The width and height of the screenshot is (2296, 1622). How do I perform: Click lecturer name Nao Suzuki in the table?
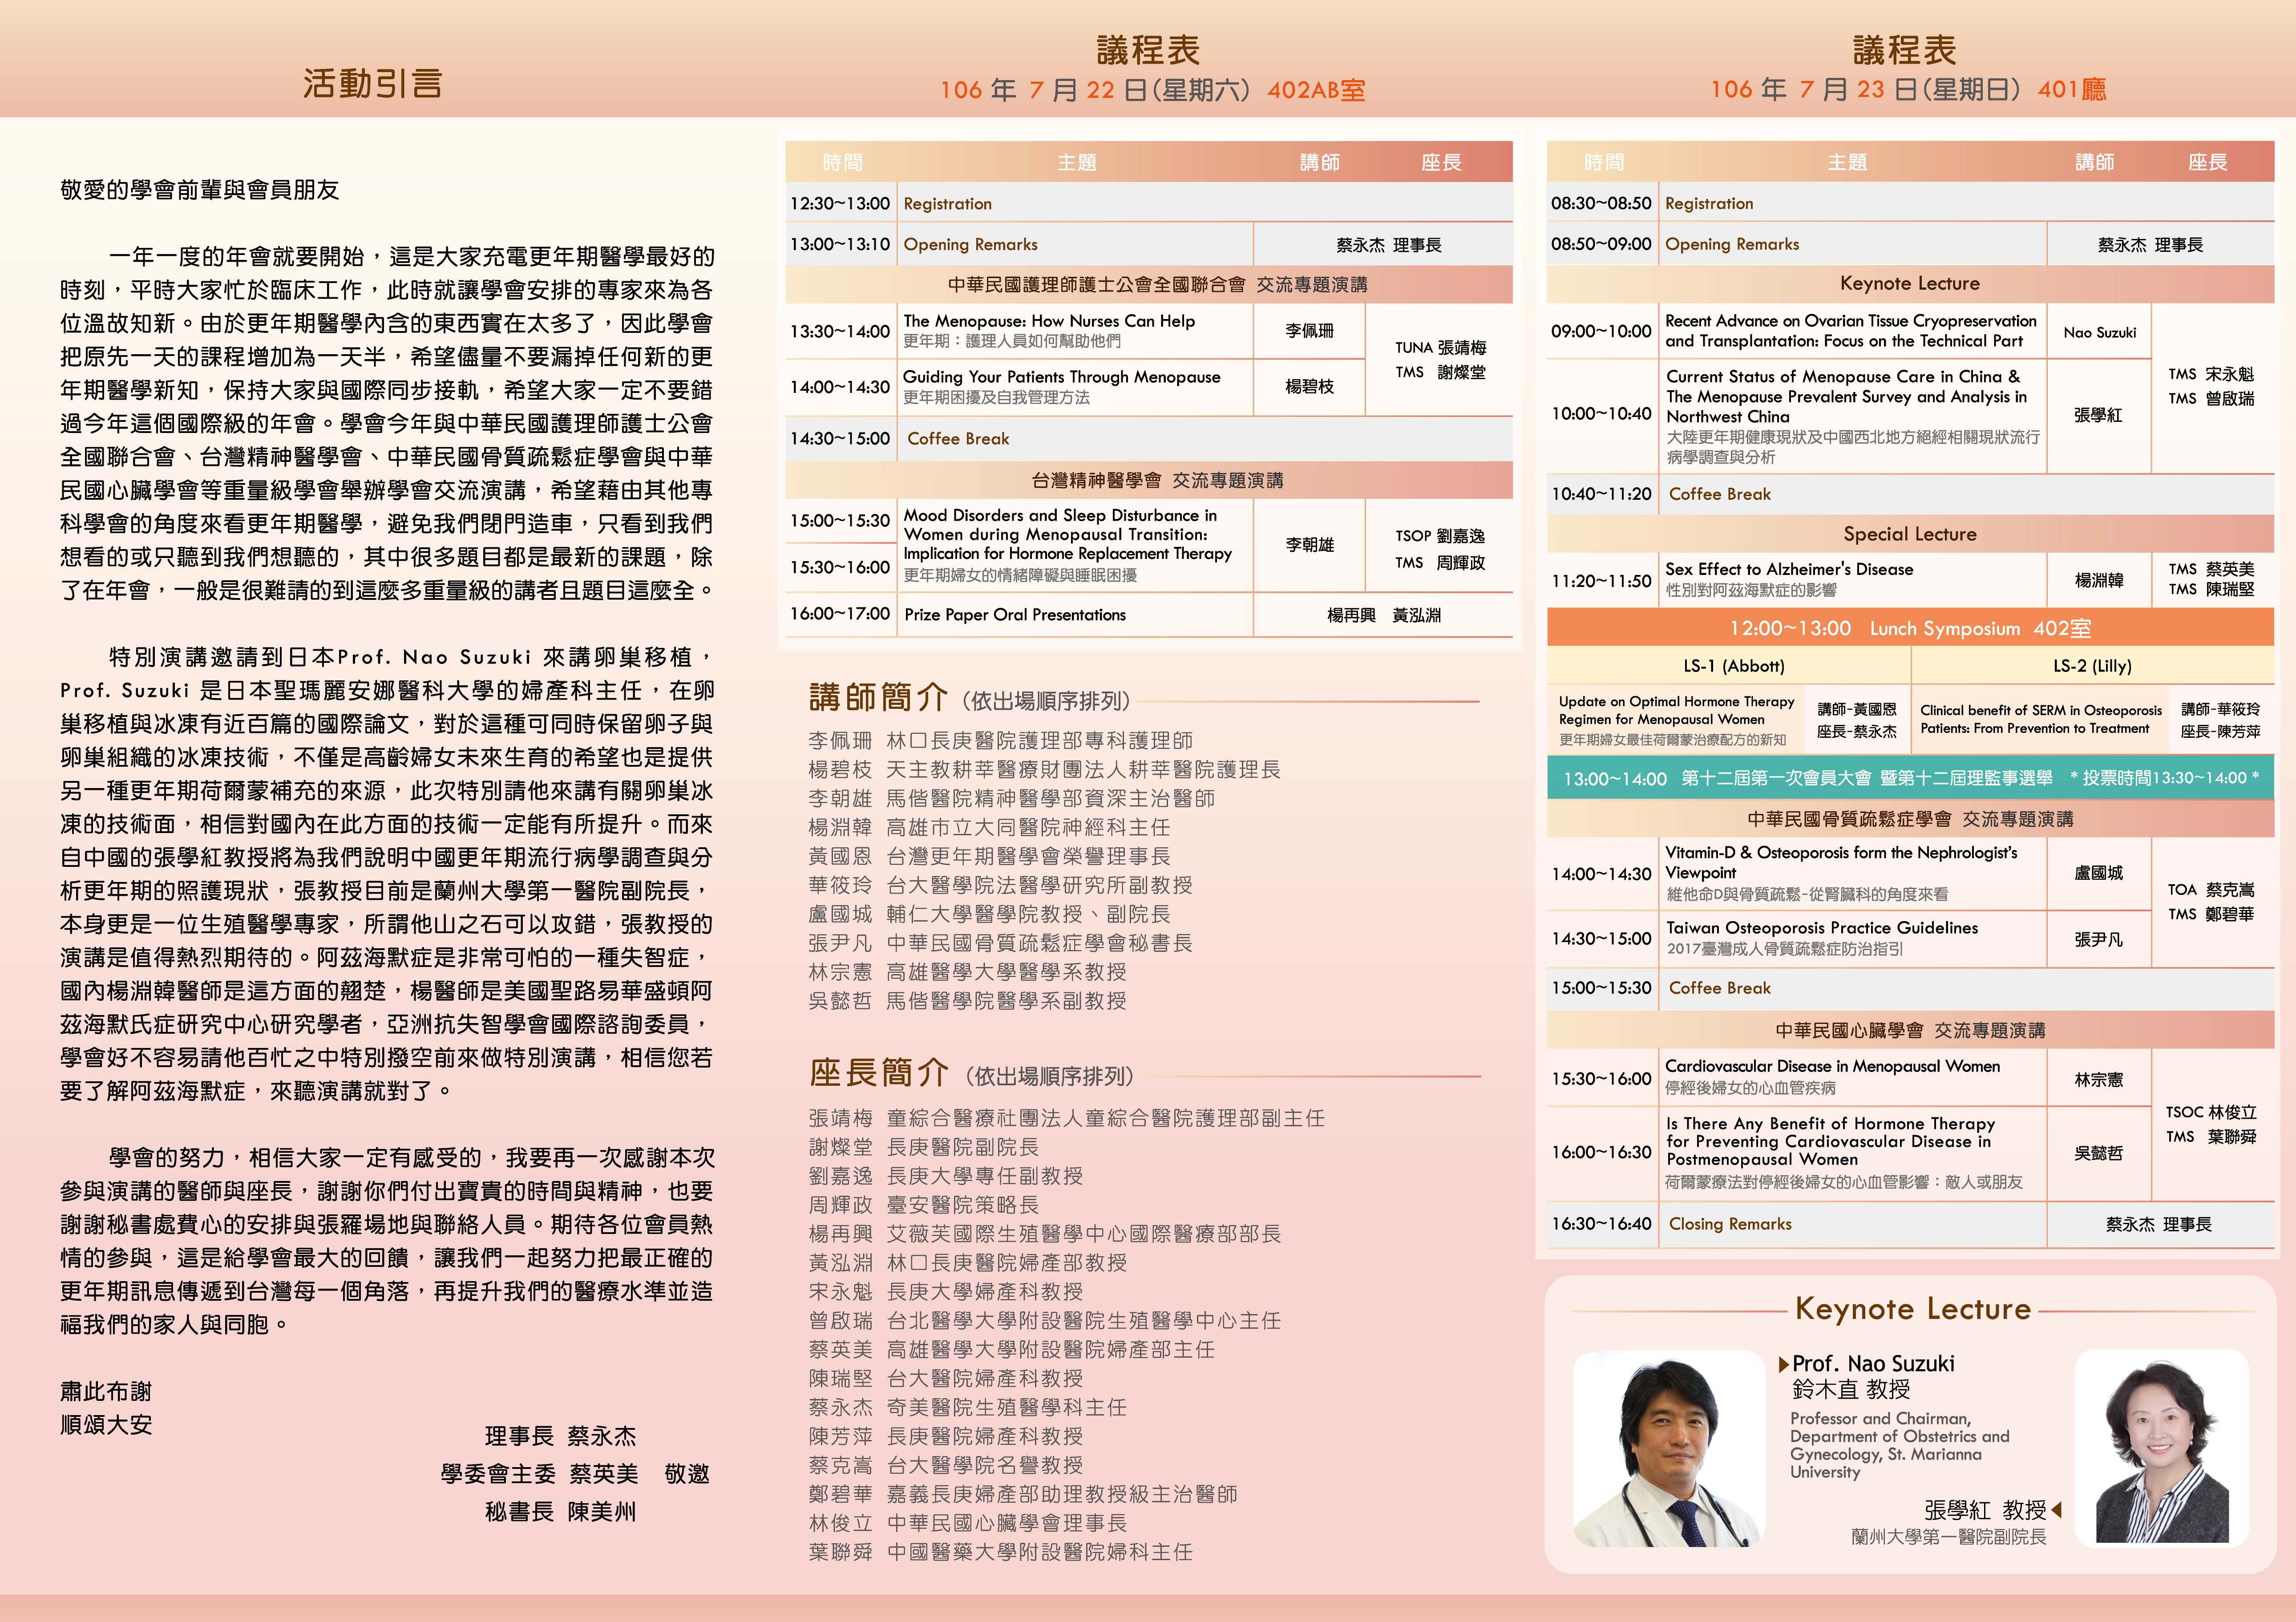(2100, 332)
